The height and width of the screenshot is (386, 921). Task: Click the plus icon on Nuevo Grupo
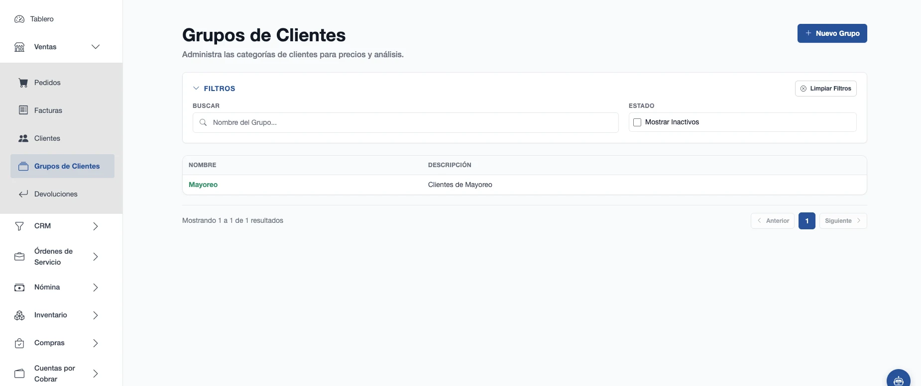[808, 33]
